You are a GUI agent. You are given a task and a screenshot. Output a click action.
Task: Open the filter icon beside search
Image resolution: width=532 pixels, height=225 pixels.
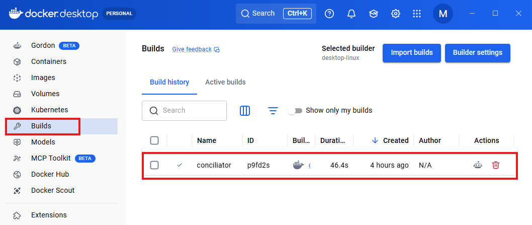[273, 110]
